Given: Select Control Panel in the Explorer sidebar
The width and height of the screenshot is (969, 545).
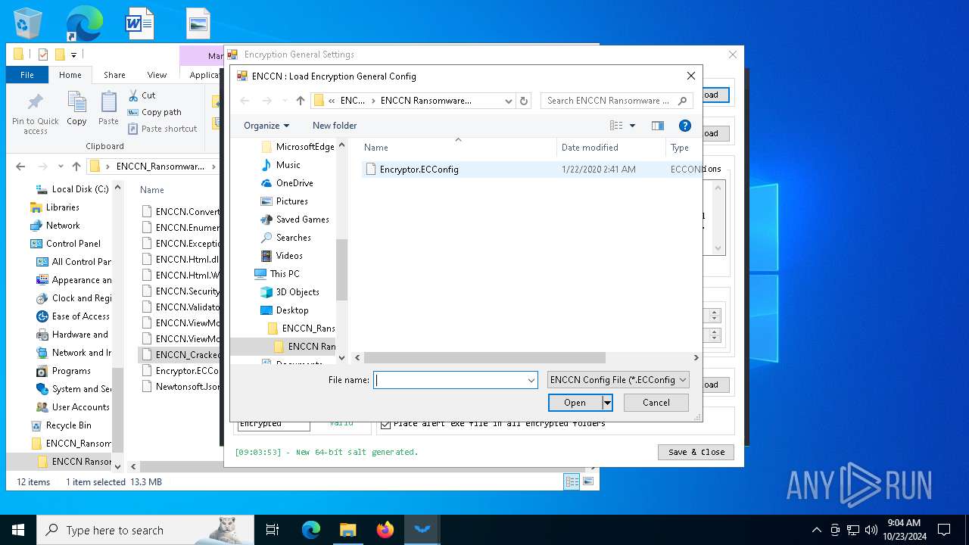Looking at the screenshot, I should coord(73,244).
